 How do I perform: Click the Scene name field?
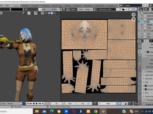(x=133, y=5)
